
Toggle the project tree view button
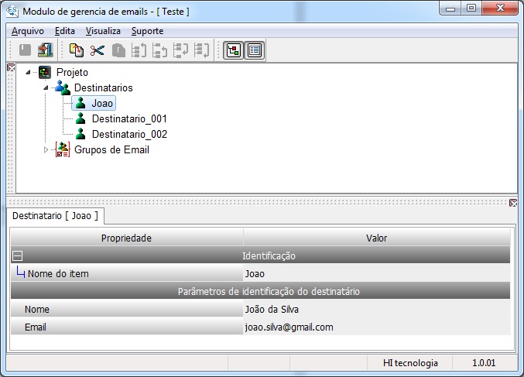(233, 50)
